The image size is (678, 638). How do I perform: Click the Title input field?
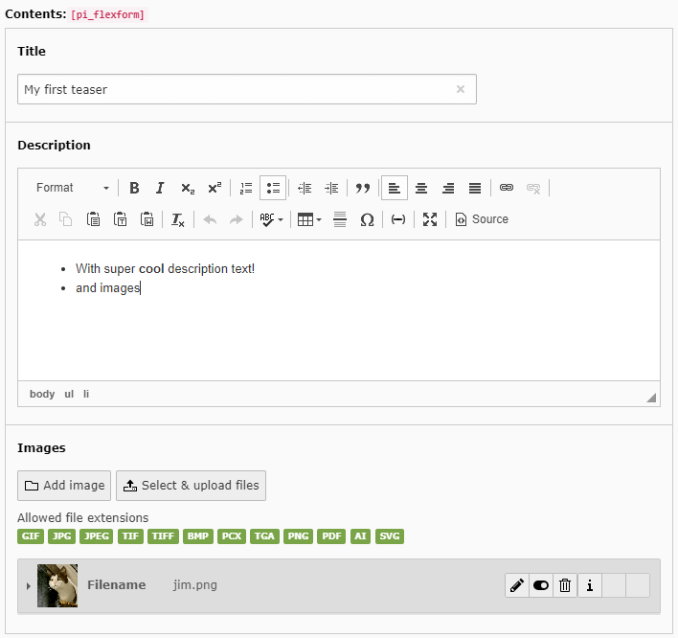235,89
